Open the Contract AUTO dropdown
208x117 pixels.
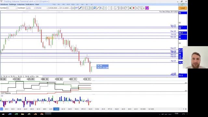click(x=31, y=8)
